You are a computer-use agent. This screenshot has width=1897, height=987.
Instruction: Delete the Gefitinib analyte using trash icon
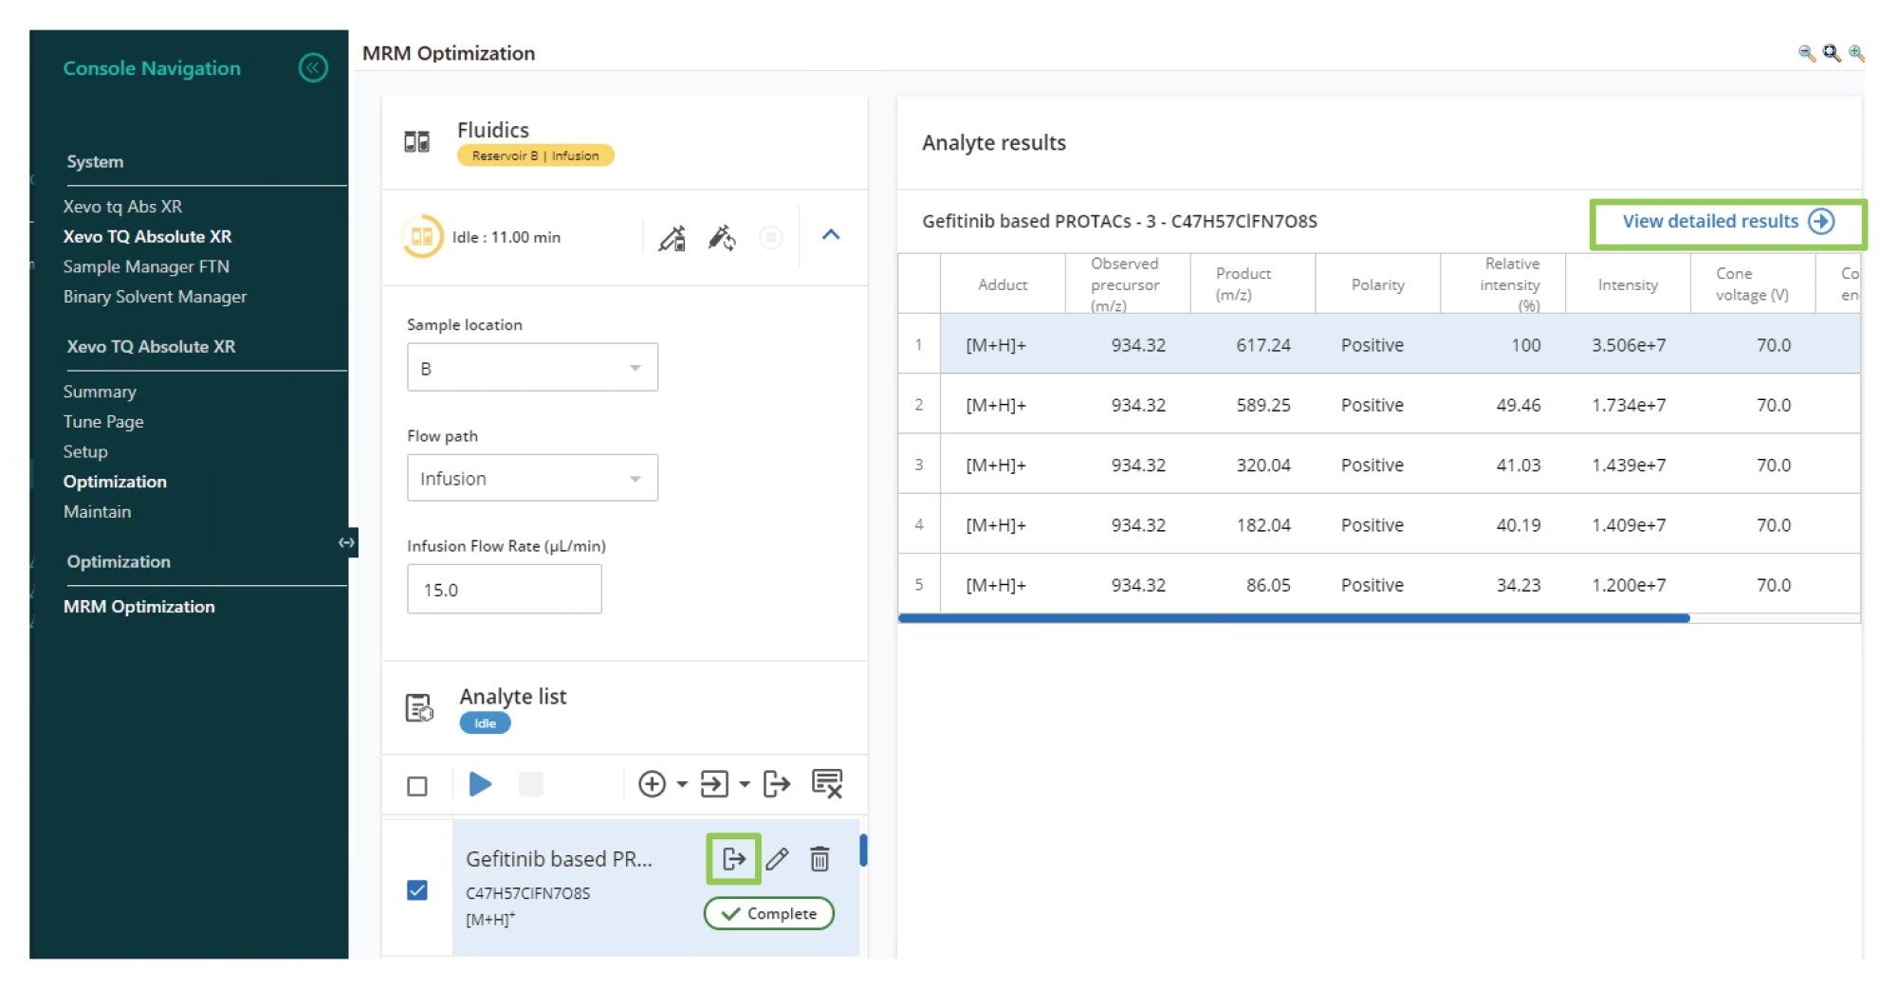pos(820,859)
